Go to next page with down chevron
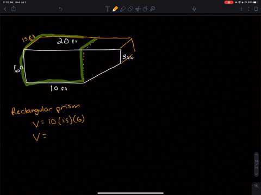The height and width of the screenshot is (195, 261). pyautogui.click(x=256, y=174)
